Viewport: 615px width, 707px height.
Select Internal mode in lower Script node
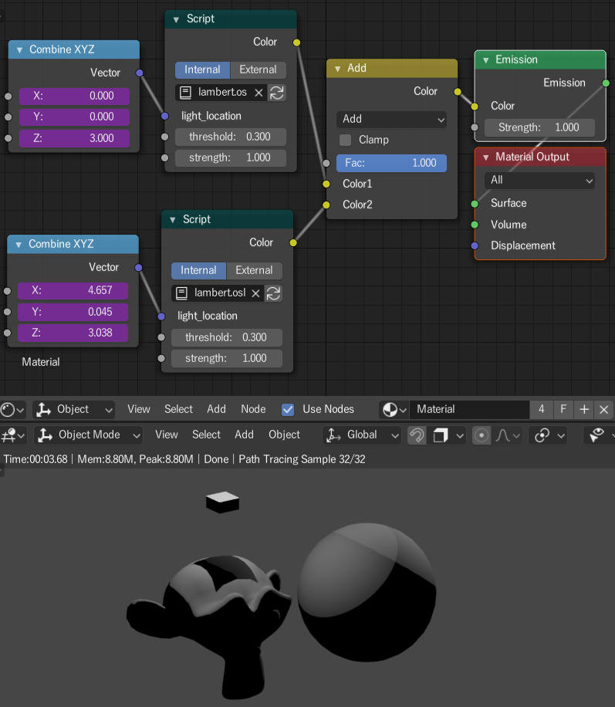click(198, 271)
